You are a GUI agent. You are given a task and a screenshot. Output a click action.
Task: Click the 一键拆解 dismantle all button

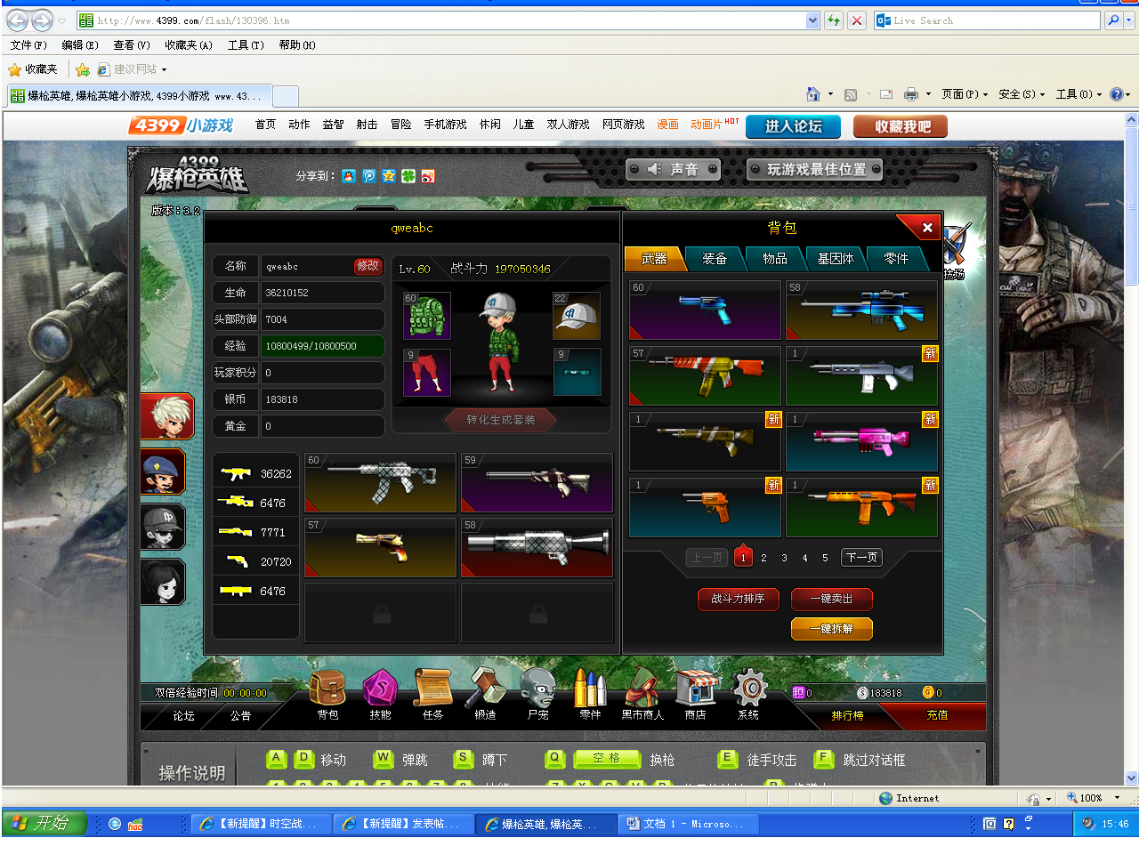pos(831,629)
